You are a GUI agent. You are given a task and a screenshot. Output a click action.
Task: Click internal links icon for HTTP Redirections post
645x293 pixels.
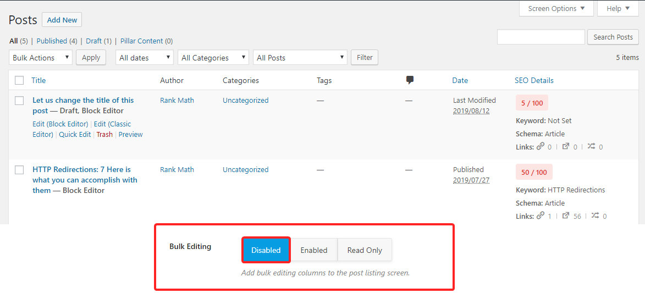pyautogui.click(x=541, y=216)
